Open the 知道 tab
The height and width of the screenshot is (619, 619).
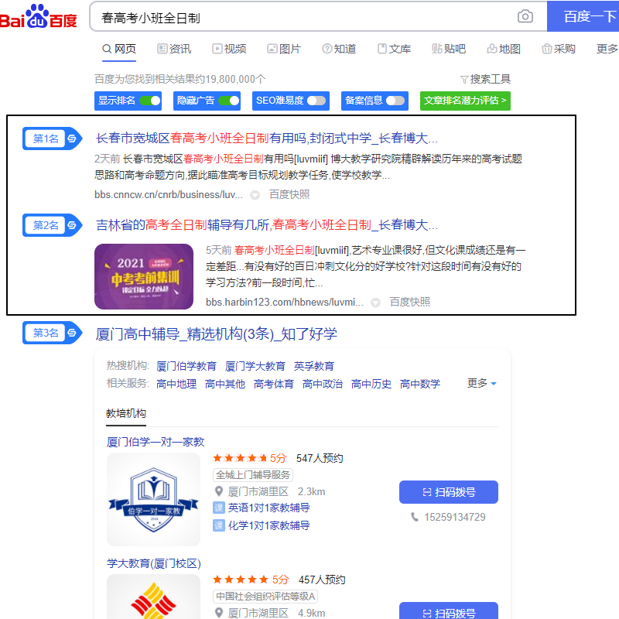tap(339, 49)
